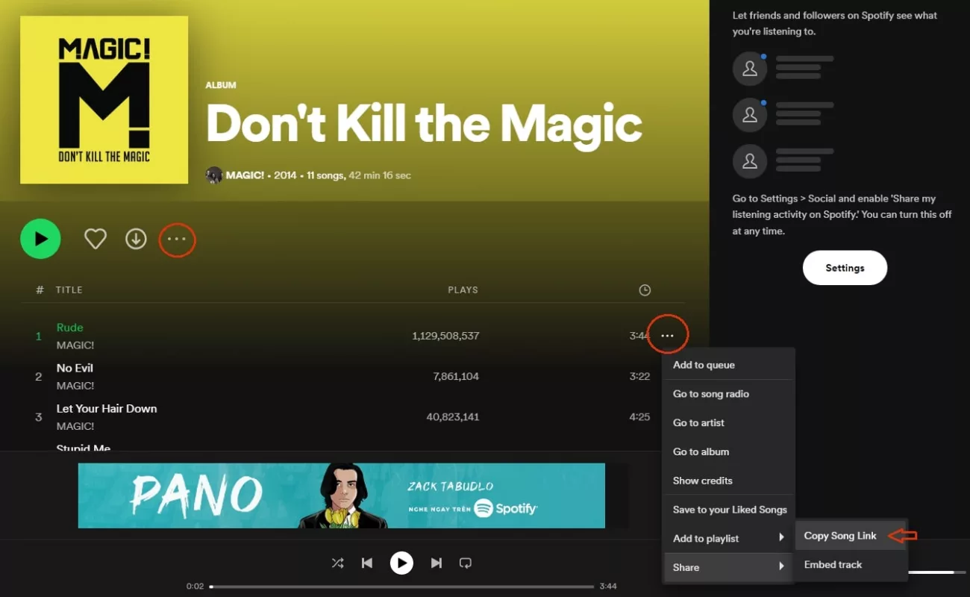
Task: Click the 40,823,141 play count
Action: 453,416
